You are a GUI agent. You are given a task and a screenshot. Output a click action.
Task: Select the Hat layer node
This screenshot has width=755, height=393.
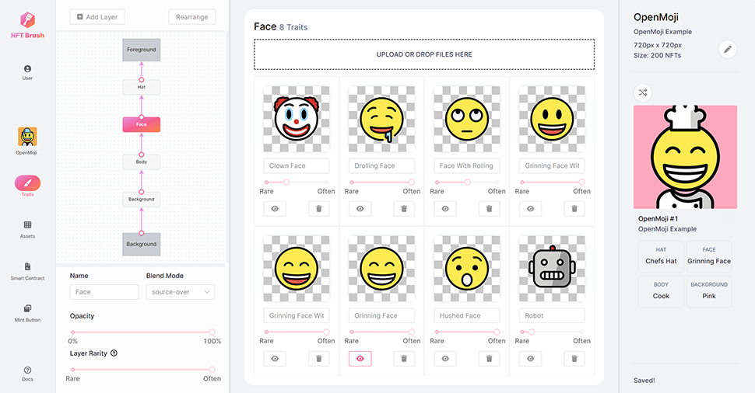[x=142, y=87]
